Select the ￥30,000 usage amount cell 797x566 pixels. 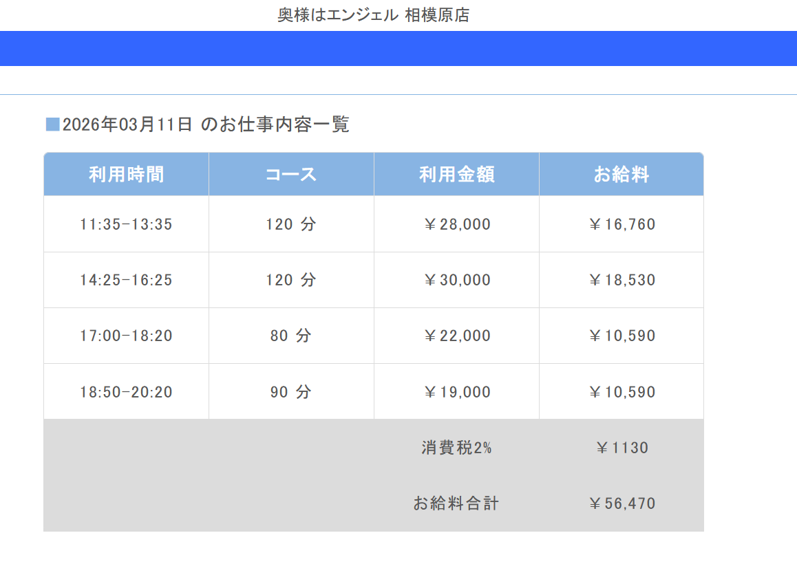tap(456, 280)
